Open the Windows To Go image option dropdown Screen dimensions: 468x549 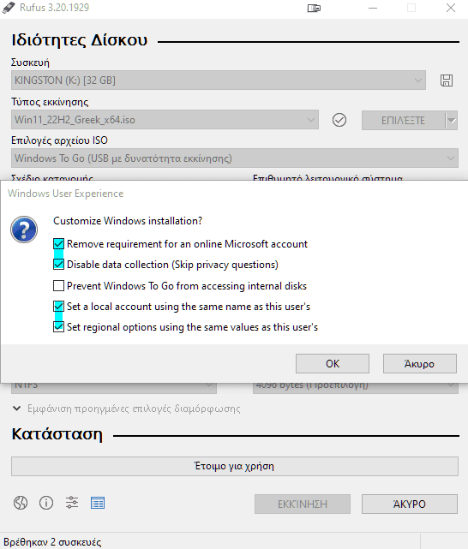[x=235, y=158]
